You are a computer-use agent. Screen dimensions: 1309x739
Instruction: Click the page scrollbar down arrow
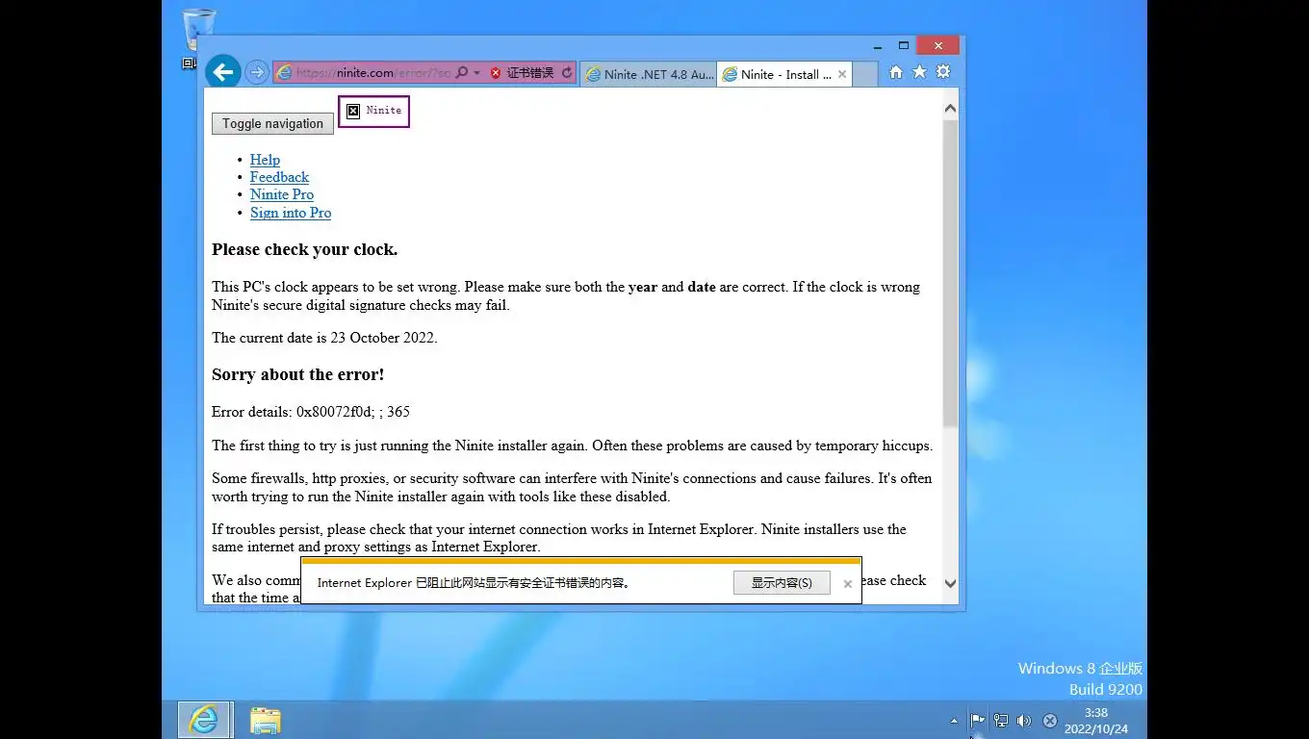click(950, 583)
